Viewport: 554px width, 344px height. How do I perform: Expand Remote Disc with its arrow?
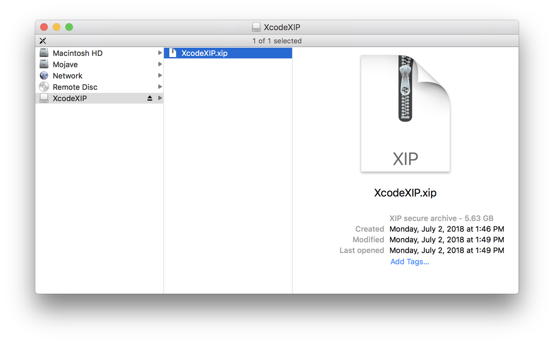(160, 87)
